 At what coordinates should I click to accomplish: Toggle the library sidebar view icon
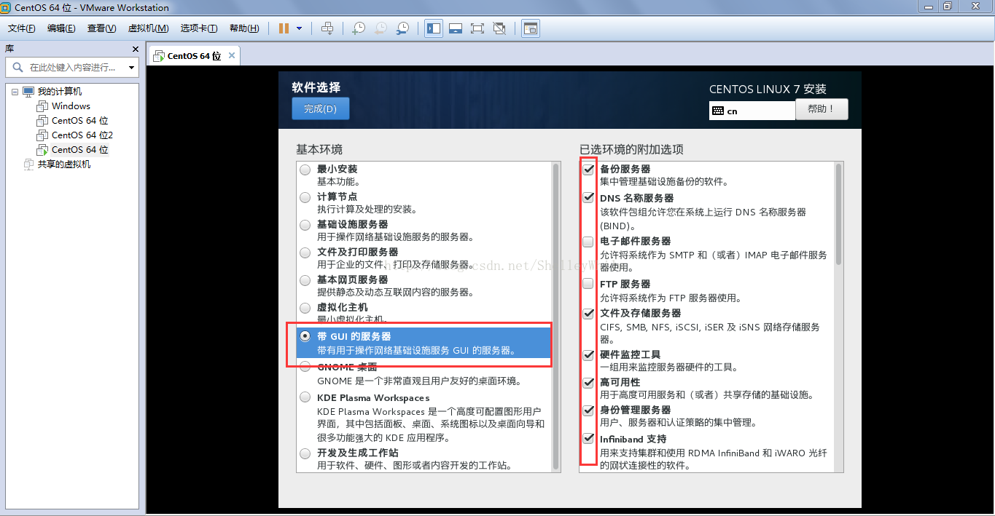coord(434,28)
